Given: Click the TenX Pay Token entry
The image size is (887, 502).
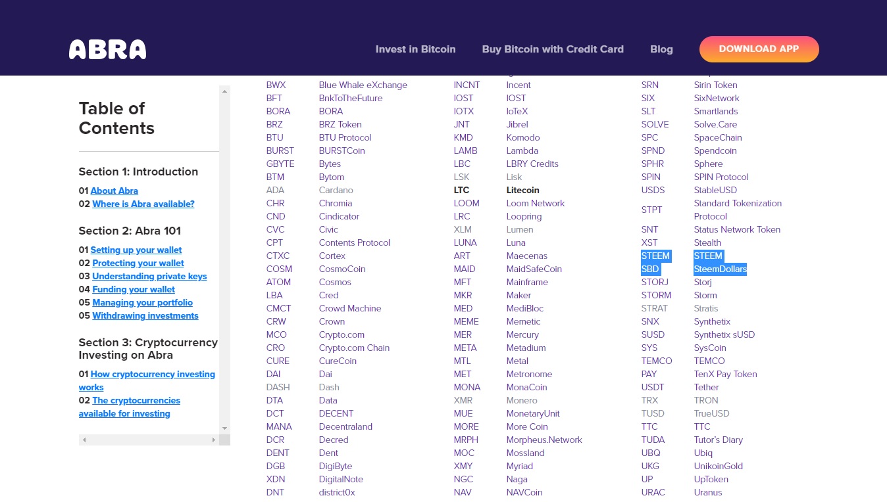Looking at the screenshot, I should [725, 374].
